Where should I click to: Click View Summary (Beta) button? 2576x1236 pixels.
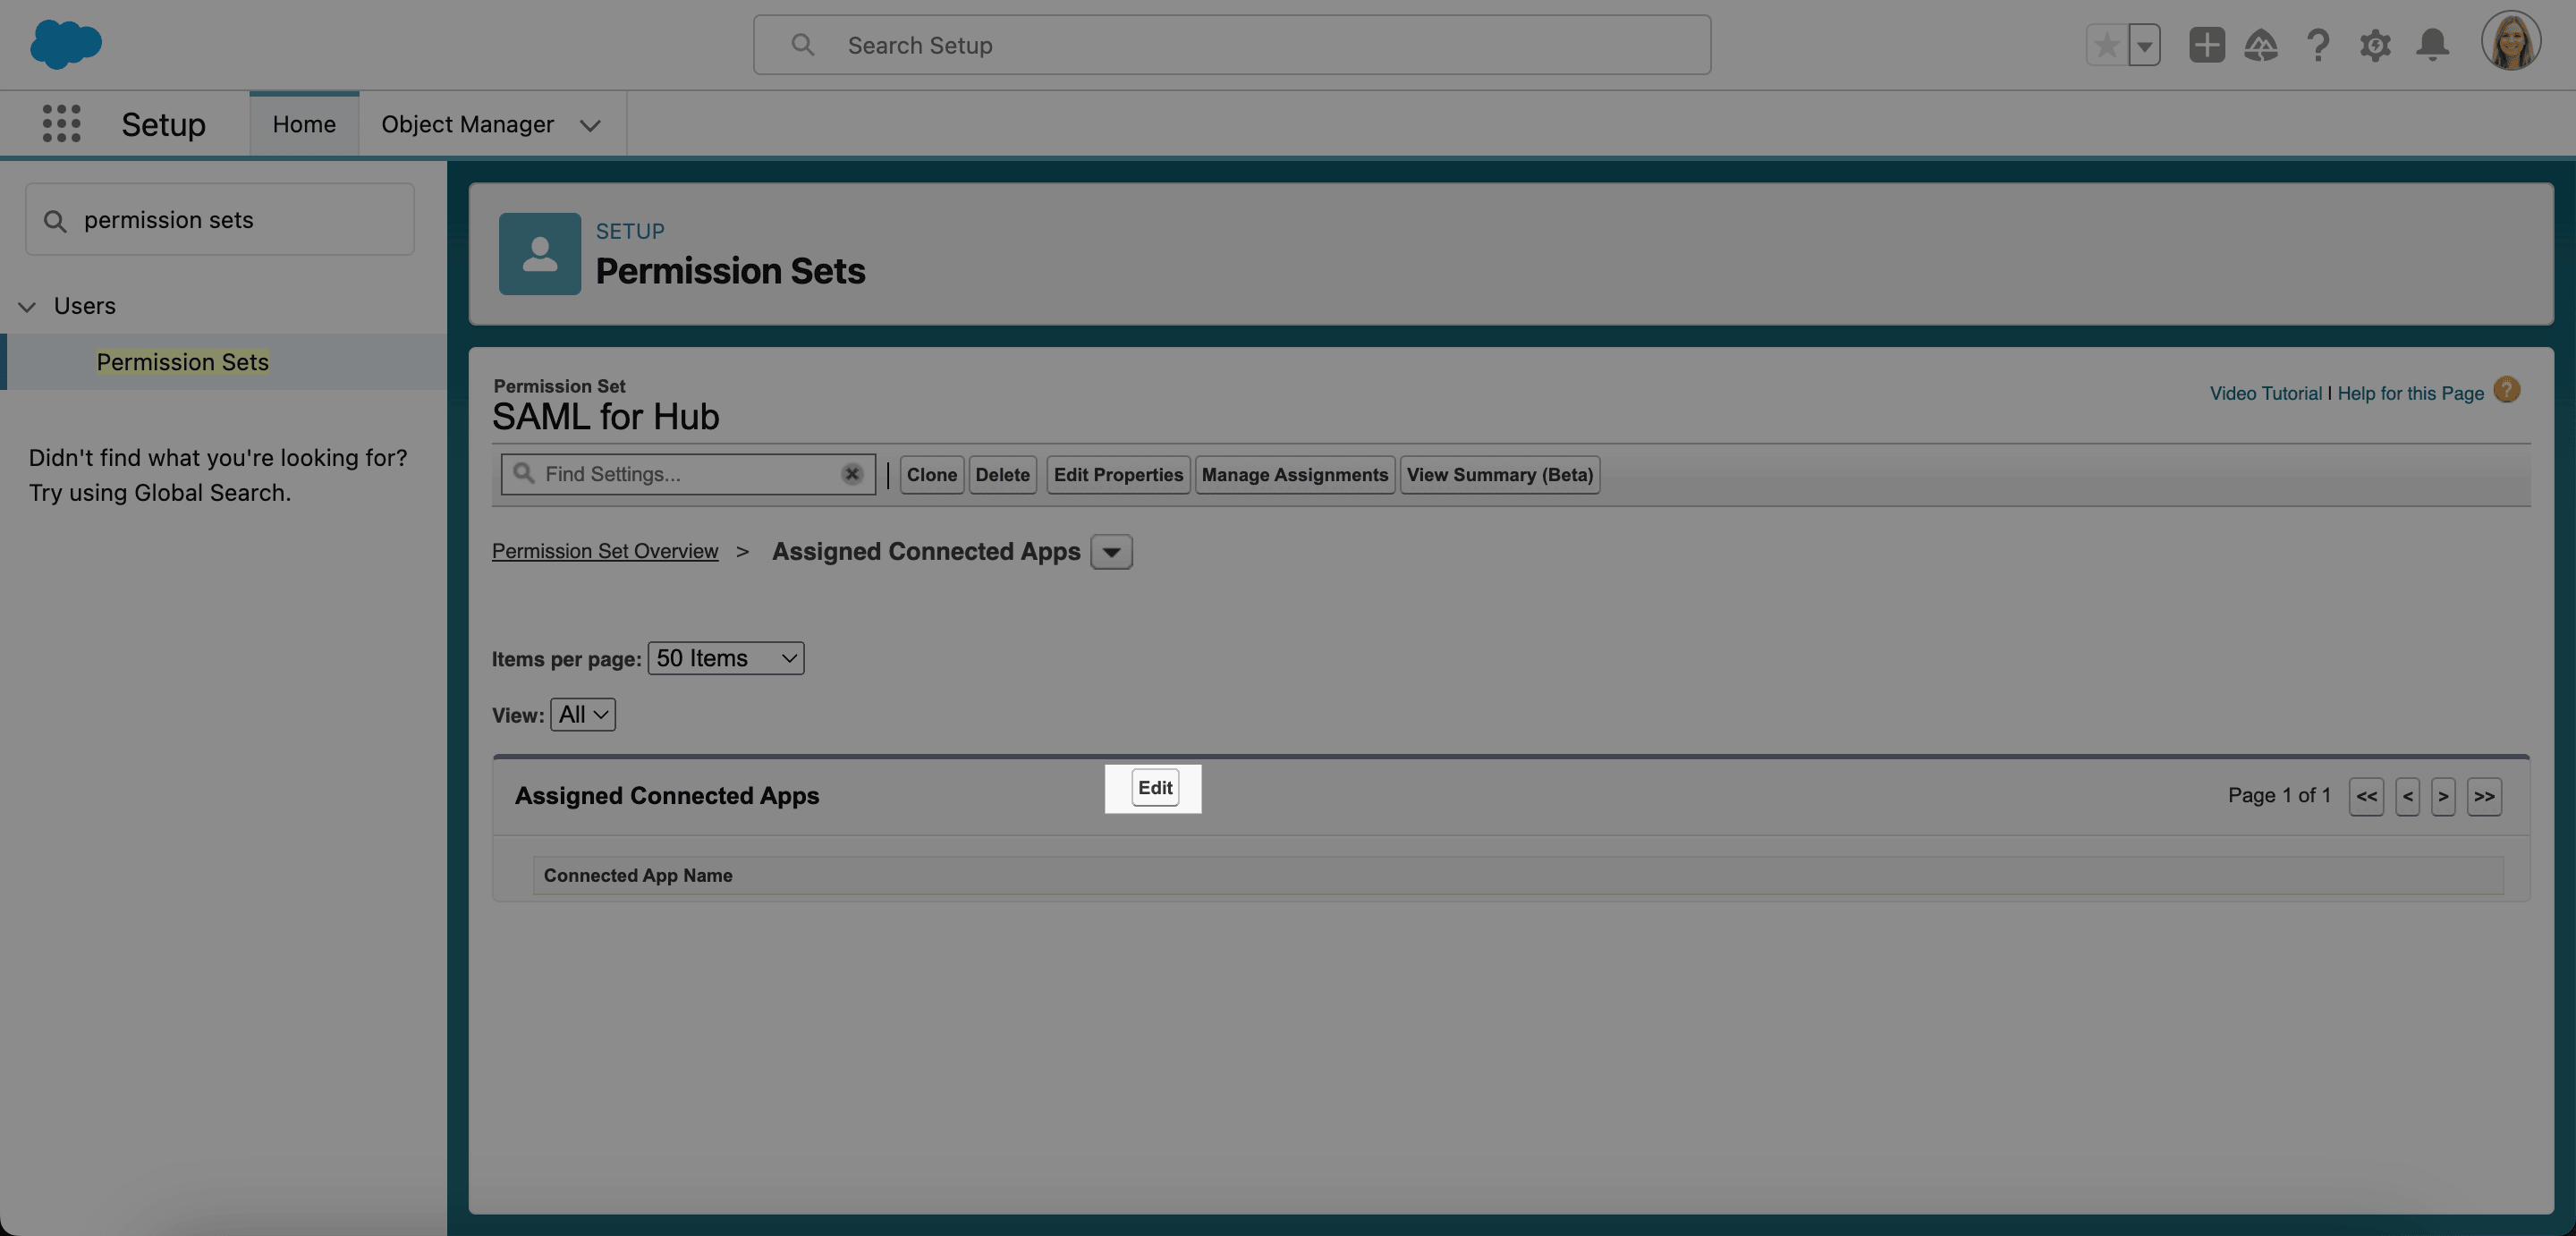[x=1499, y=474]
